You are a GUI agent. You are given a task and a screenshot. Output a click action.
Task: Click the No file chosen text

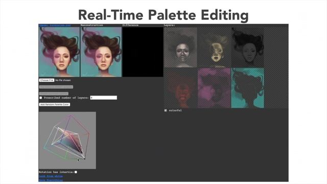(x=63, y=80)
